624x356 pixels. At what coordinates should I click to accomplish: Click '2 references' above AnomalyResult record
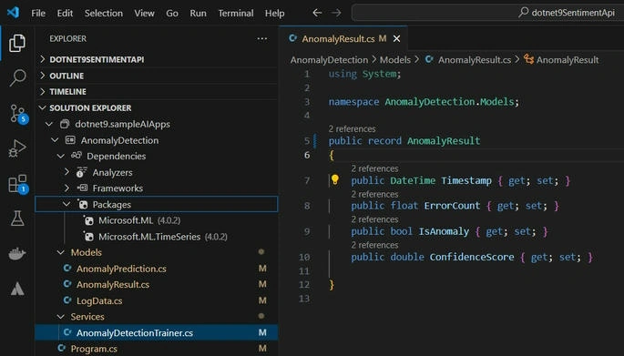(x=352, y=129)
